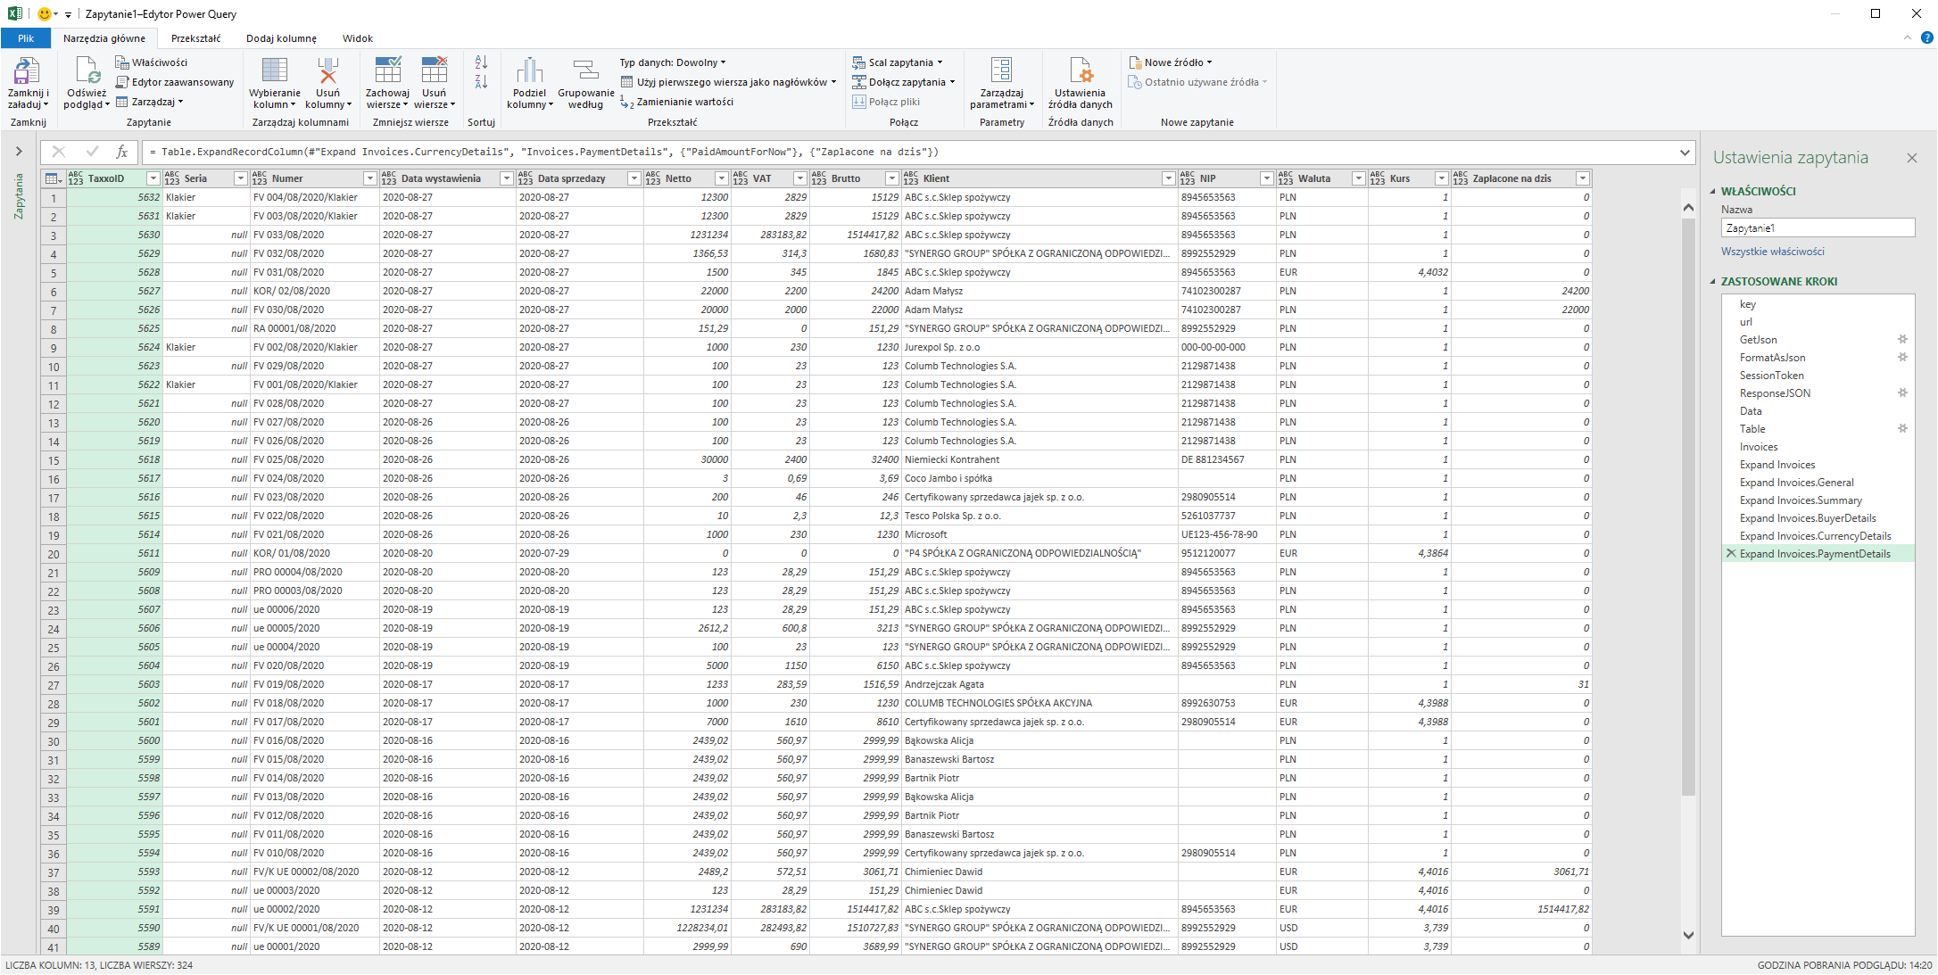
Task: Click Odśwież podgląd icon
Action: coord(87,71)
